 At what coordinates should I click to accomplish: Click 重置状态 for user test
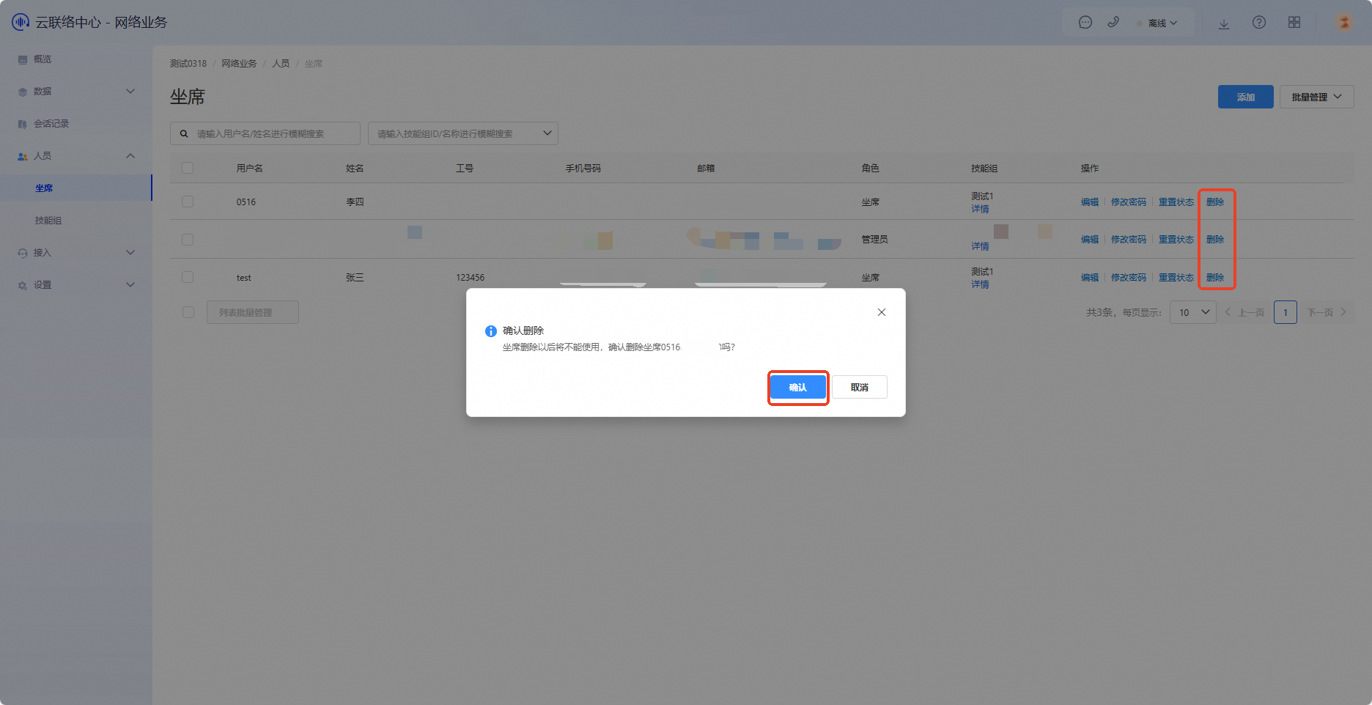click(1176, 278)
